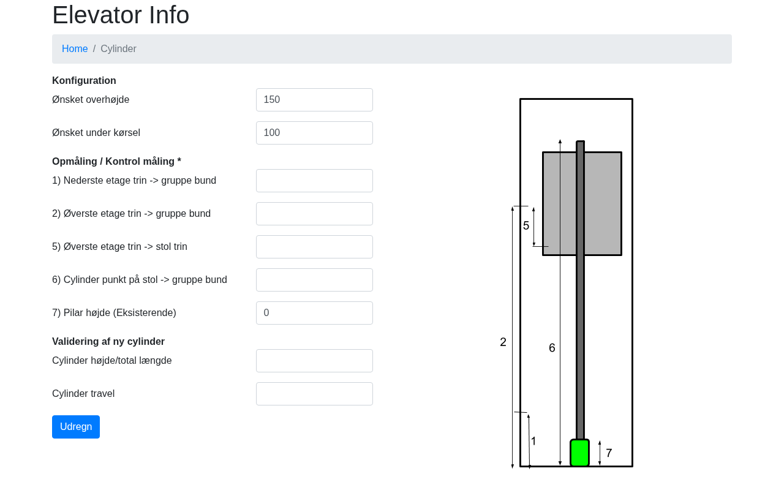This screenshot has width=784, height=490.
Task: Click the green pillar in the diagram
Action: [x=579, y=453]
